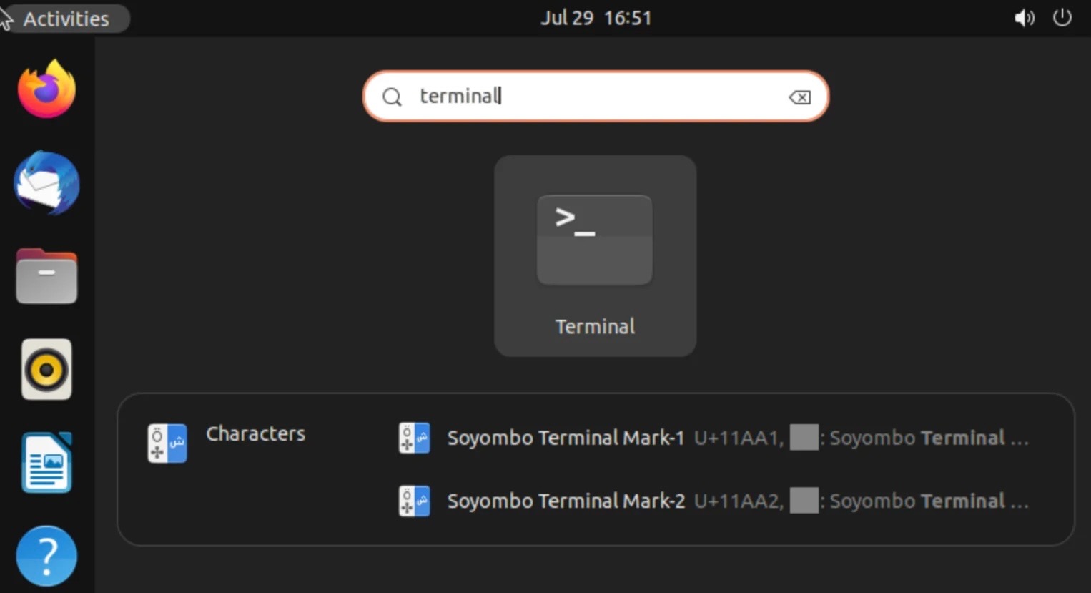1091x593 pixels.
Task: Clear the search text with backspace icon
Action: pyautogui.click(x=799, y=97)
